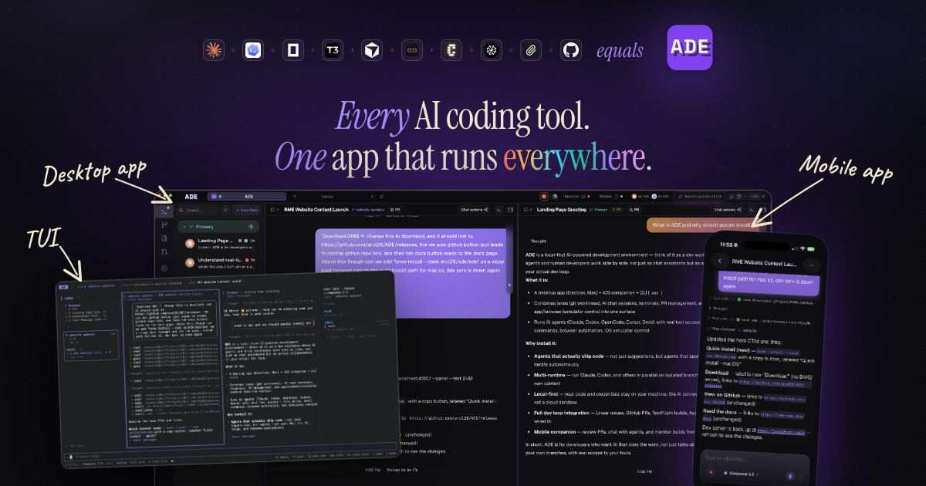
Task: Click the white rectangle logo icon
Action: click(x=293, y=51)
